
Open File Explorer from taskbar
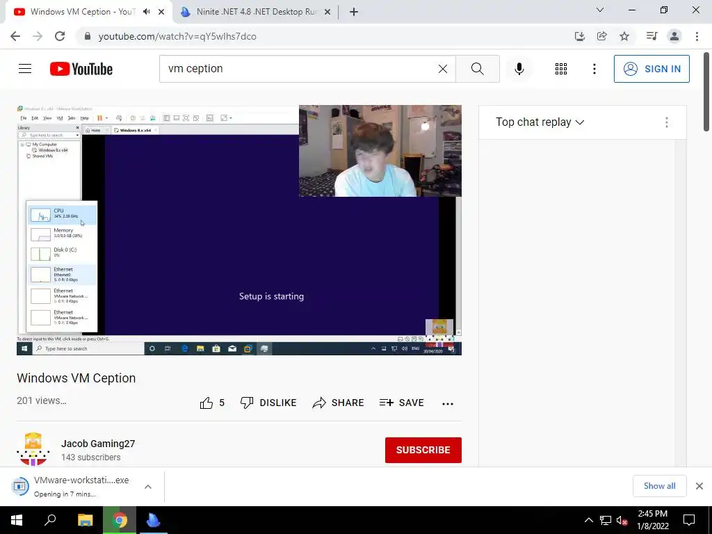point(85,520)
